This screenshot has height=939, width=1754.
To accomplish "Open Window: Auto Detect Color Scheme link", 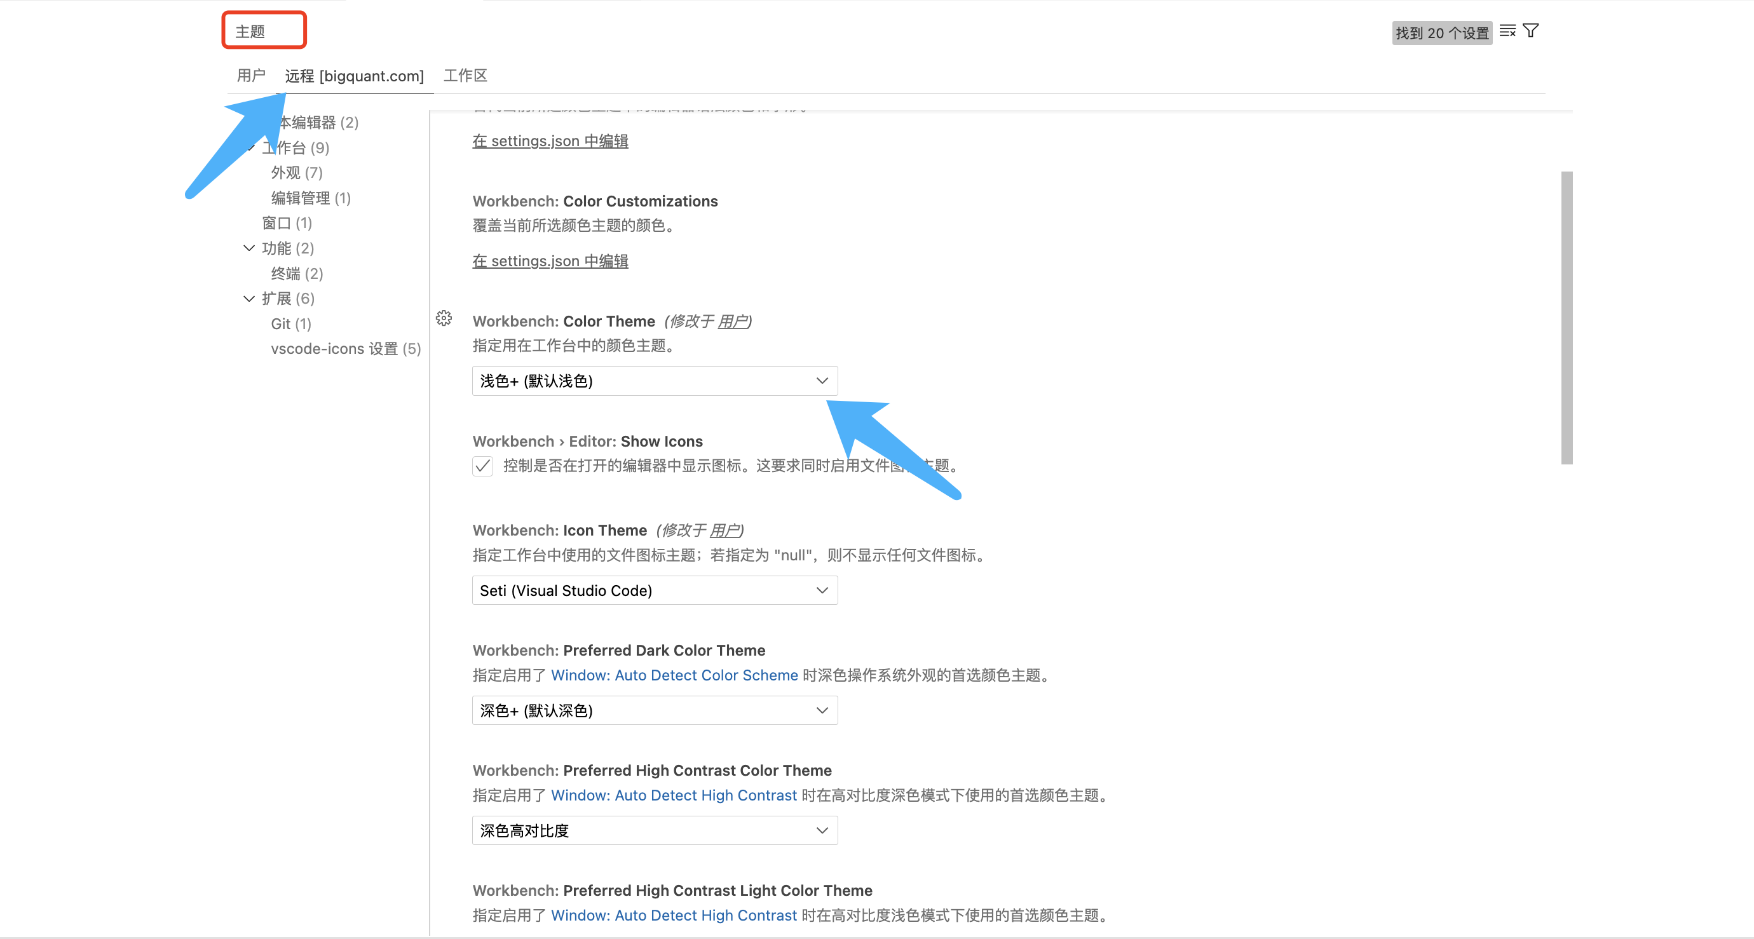I will coord(674,675).
